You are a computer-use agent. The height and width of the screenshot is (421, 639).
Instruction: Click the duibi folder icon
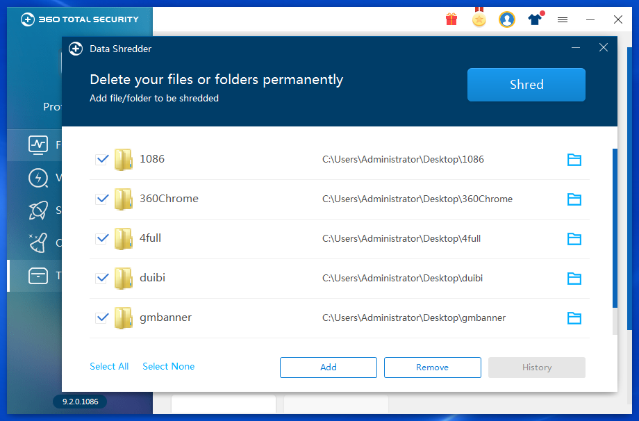pyautogui.click(x=123, y=278)
